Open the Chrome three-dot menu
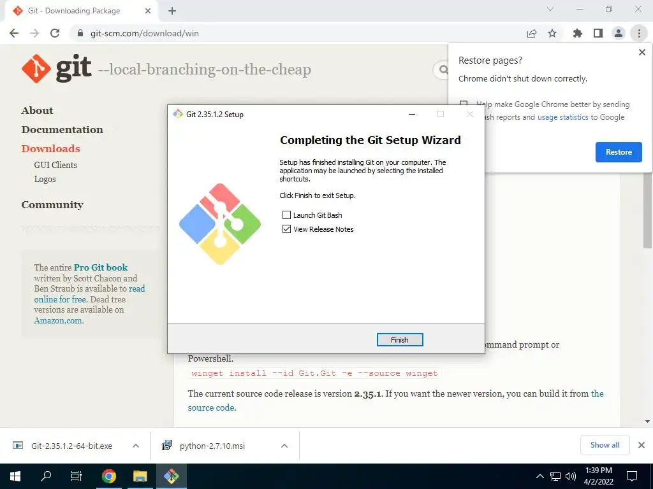Screen dimensions: 653x489 pos(639,33)
